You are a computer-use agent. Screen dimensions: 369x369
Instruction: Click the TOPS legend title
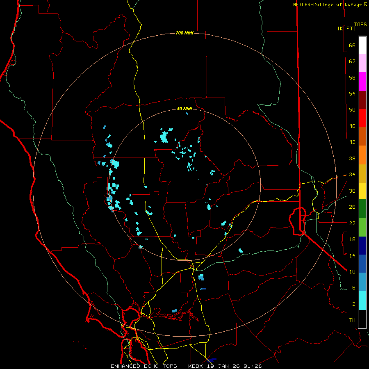(x=360, y=25)
